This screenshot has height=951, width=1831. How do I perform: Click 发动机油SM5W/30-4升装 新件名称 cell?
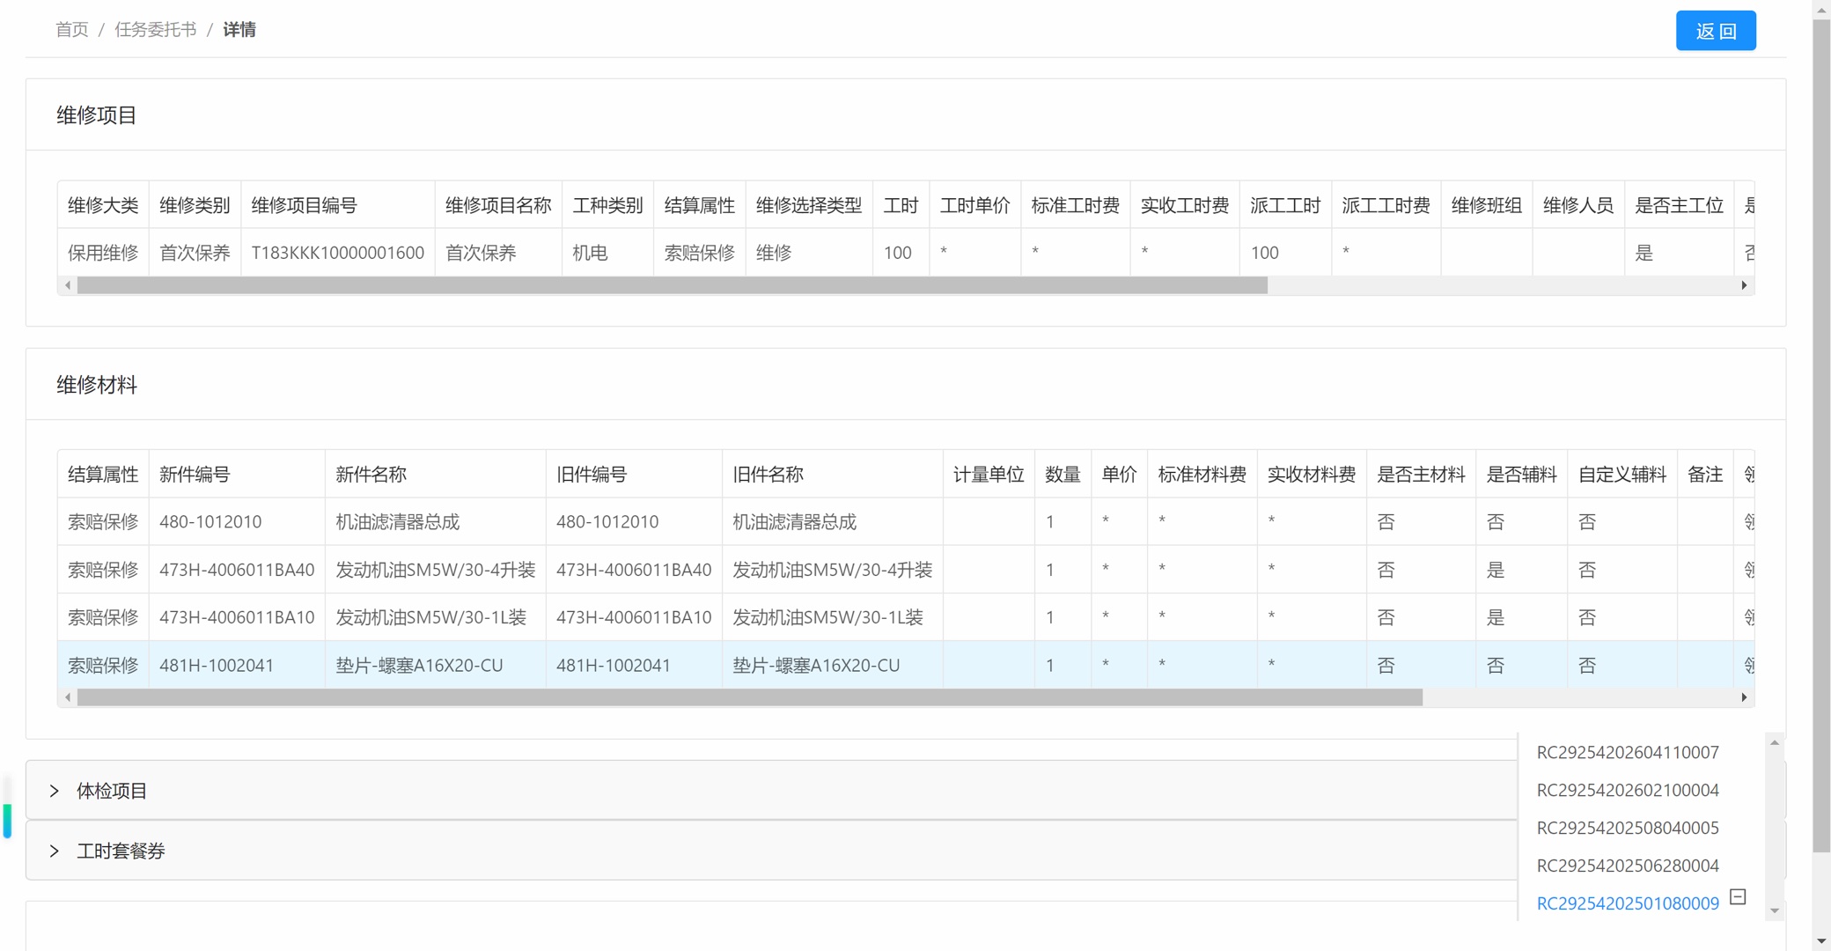pyautogui.click(x=436, y=570)
